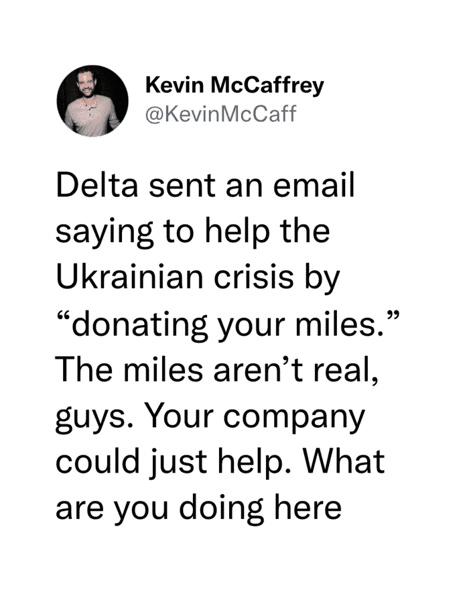Select the word "email" in the tweet
The height and width of the screenshot is (594, 469).
[x=314, y=186]
